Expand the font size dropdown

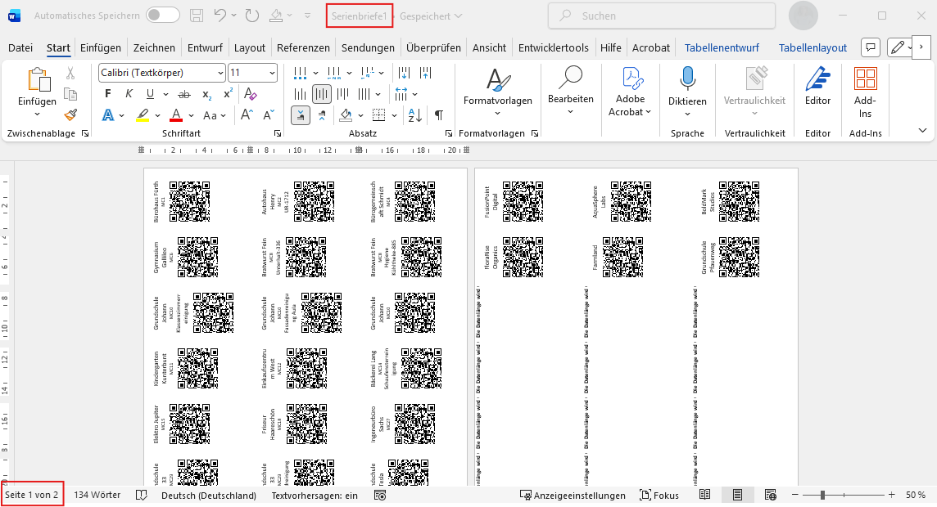272,73
